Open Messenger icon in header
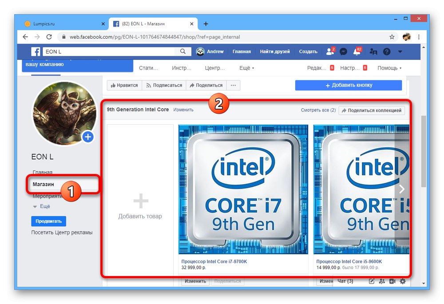The width and height of the screenshot is (444, 304). click(343, 51)
